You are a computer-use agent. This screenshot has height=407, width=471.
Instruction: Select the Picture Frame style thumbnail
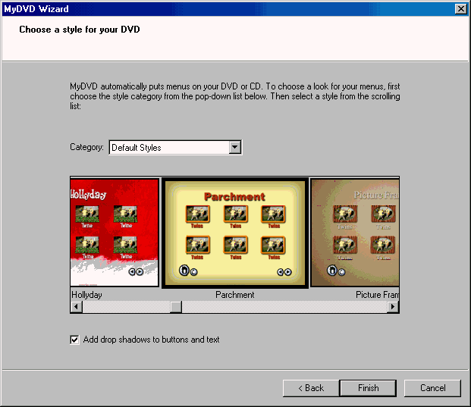[x=355, y=233]
